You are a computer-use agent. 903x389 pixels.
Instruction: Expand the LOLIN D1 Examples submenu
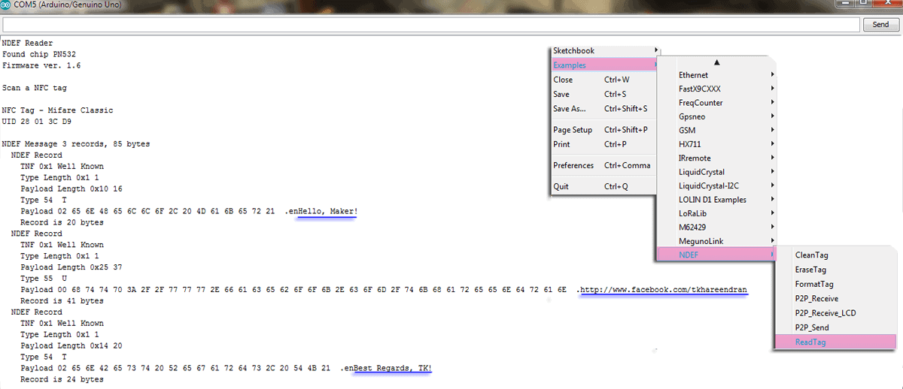pyautogui.click(x=717, y=200)
